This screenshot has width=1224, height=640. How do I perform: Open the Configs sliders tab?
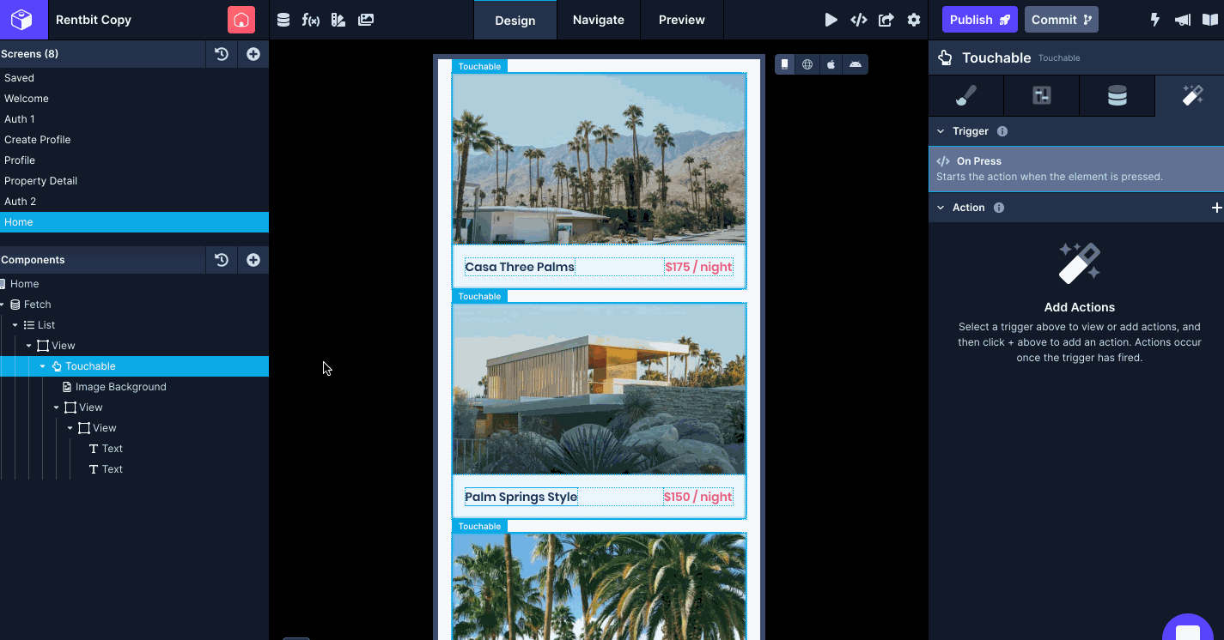(1042, 95)
